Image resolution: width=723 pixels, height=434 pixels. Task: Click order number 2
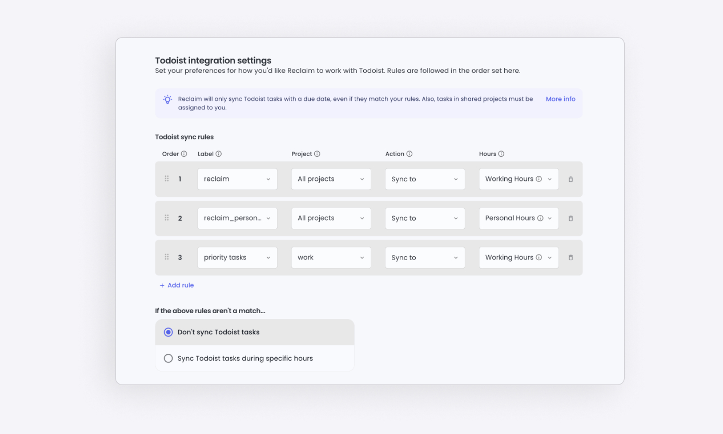coord(180,218)
